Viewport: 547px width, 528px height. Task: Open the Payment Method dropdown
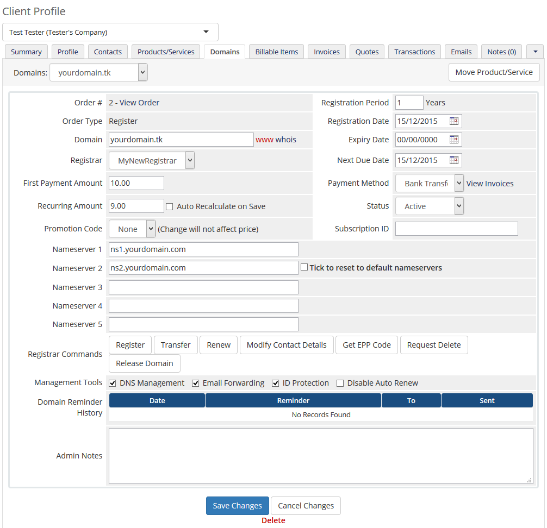coord(430,183)
